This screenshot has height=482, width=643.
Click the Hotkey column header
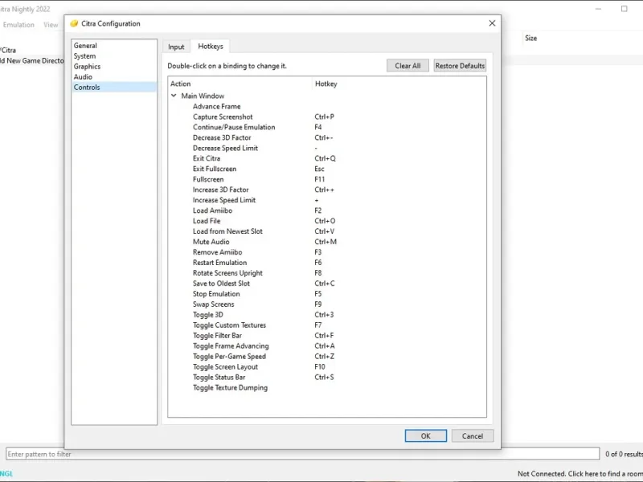[x=399, y=84]
